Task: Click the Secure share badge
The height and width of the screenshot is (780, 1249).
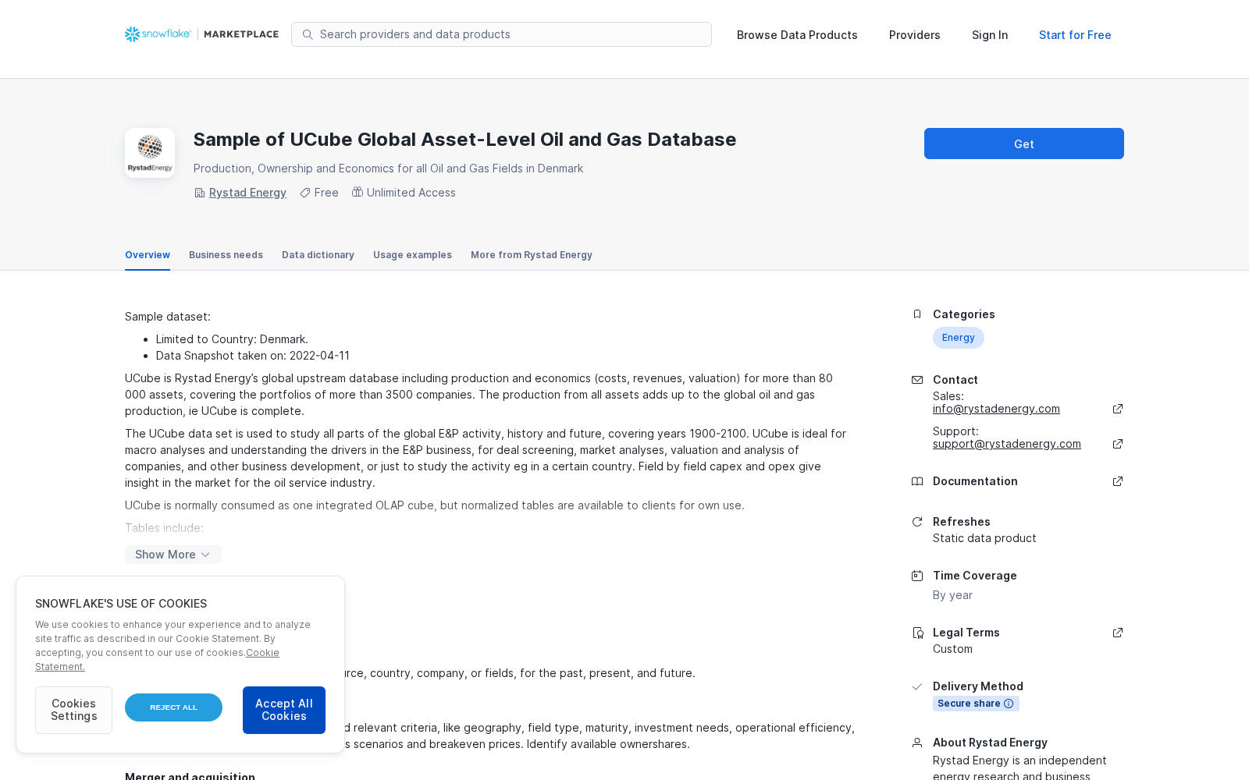Action: (x=976, y=704)
